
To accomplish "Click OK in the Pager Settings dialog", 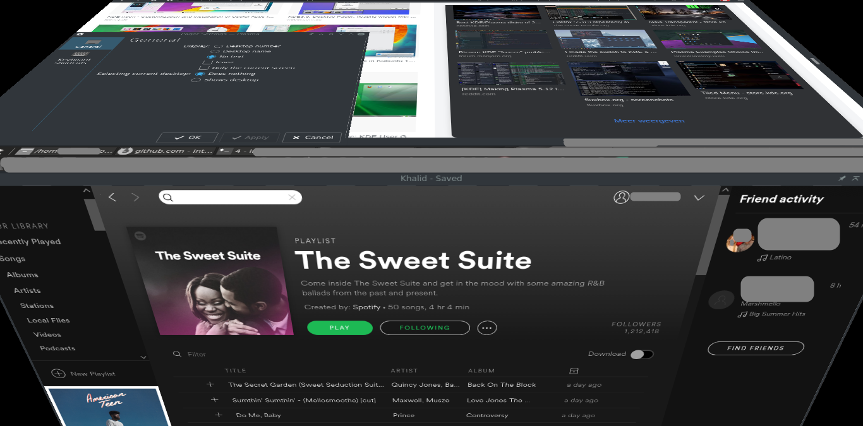I will [187, 137].
